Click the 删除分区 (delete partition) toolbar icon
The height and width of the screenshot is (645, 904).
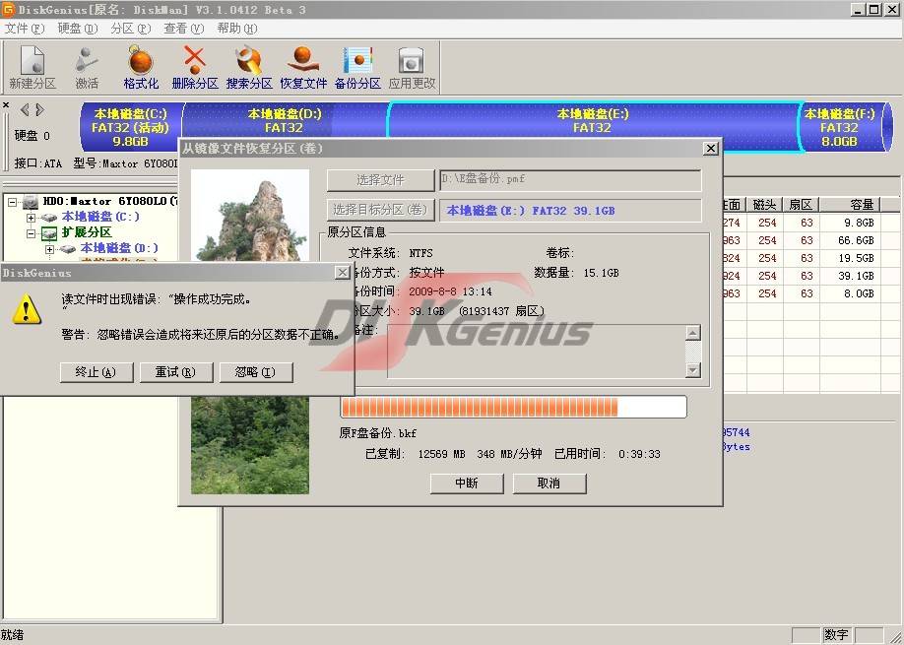[x=195, y=67]
